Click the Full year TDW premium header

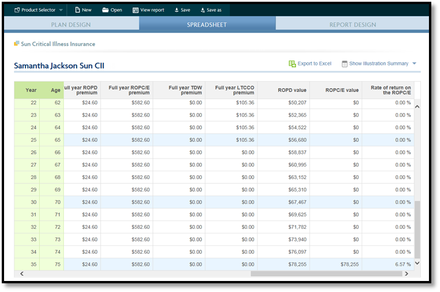pyautogui.click(x=179, y=90)
